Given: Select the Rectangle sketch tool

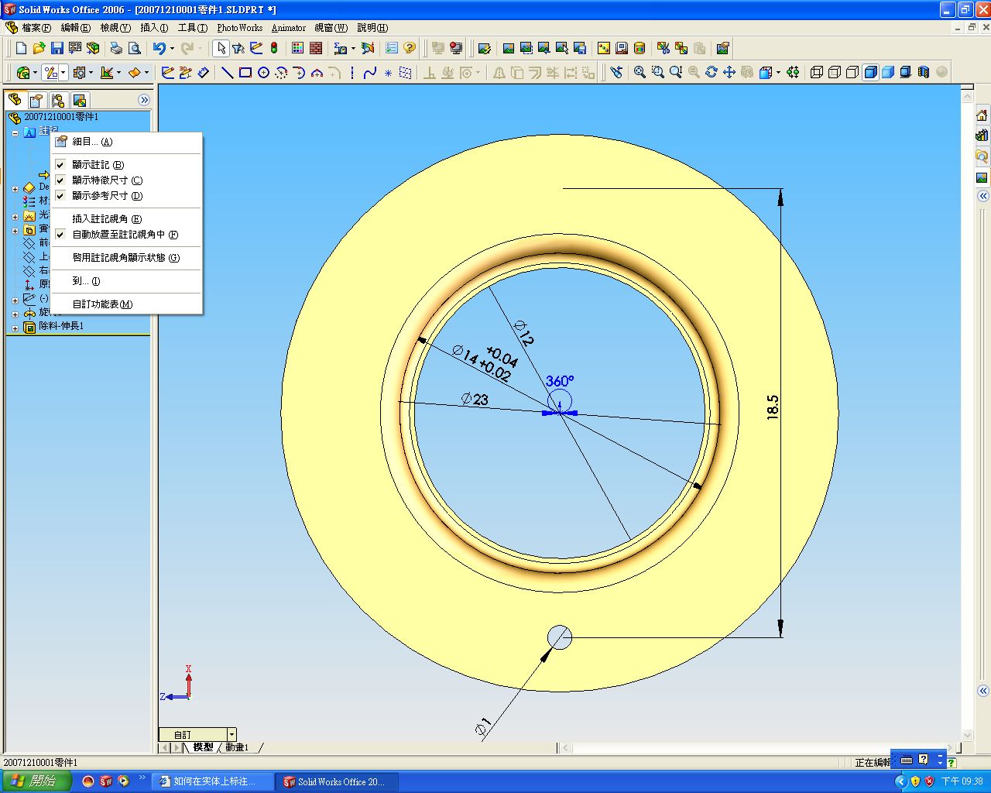Looking at the screenshot, I should (x=245, y=72).
